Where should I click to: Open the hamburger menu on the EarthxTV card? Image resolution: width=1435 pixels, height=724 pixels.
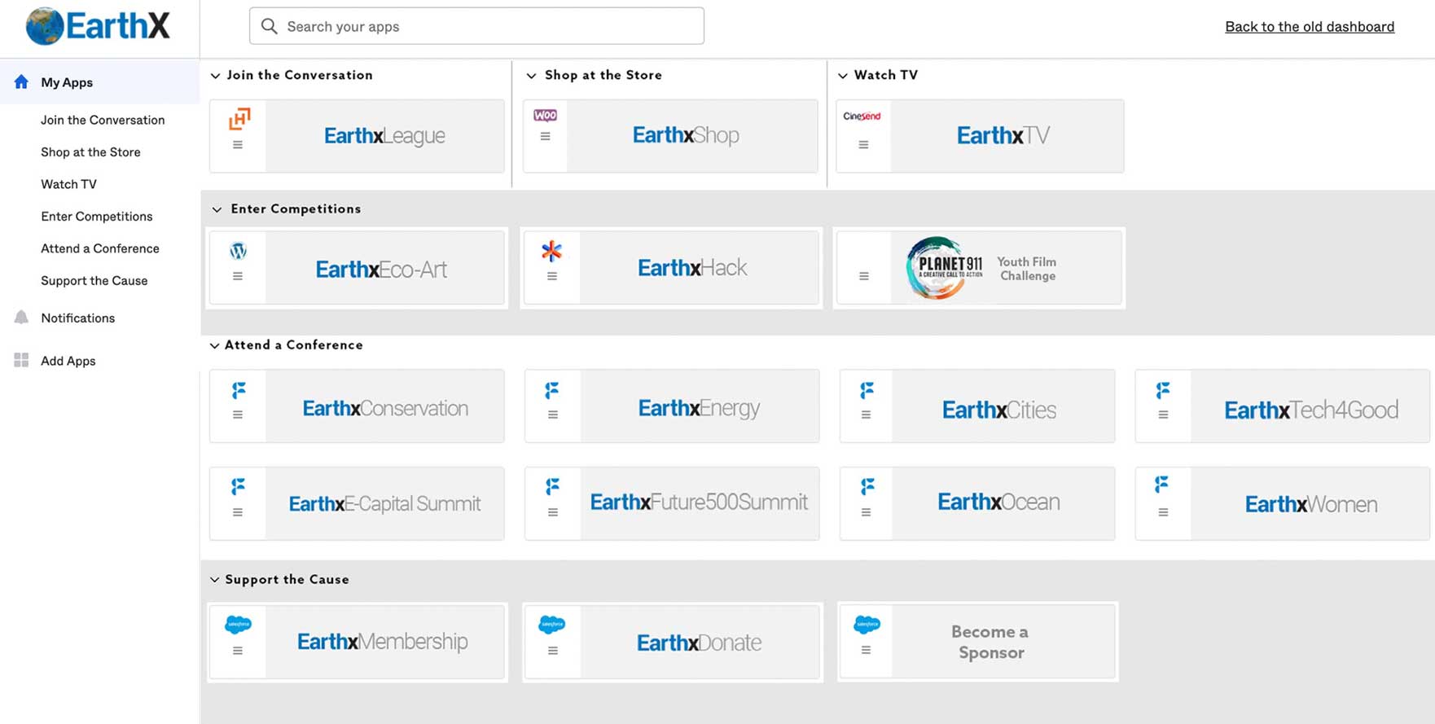pyautogui.click(x=863, y=145)
